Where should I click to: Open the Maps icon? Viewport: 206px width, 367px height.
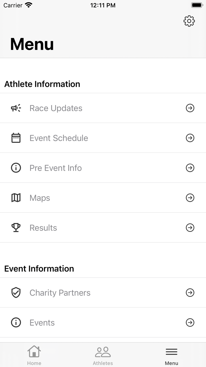click(x=16, y=198)
